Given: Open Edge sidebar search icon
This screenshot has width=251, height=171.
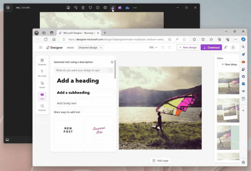Looking at the screenshot, I should click(243, 47).
